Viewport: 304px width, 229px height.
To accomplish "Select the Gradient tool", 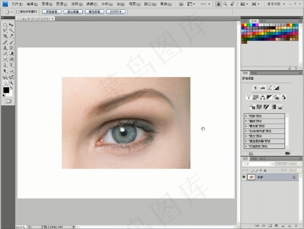I will coord(11,53).
